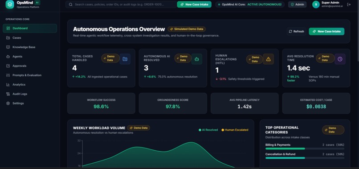This screenshot has width=359, height=169.
Task: Open the Approvals sidebar item
Action: 30,66
